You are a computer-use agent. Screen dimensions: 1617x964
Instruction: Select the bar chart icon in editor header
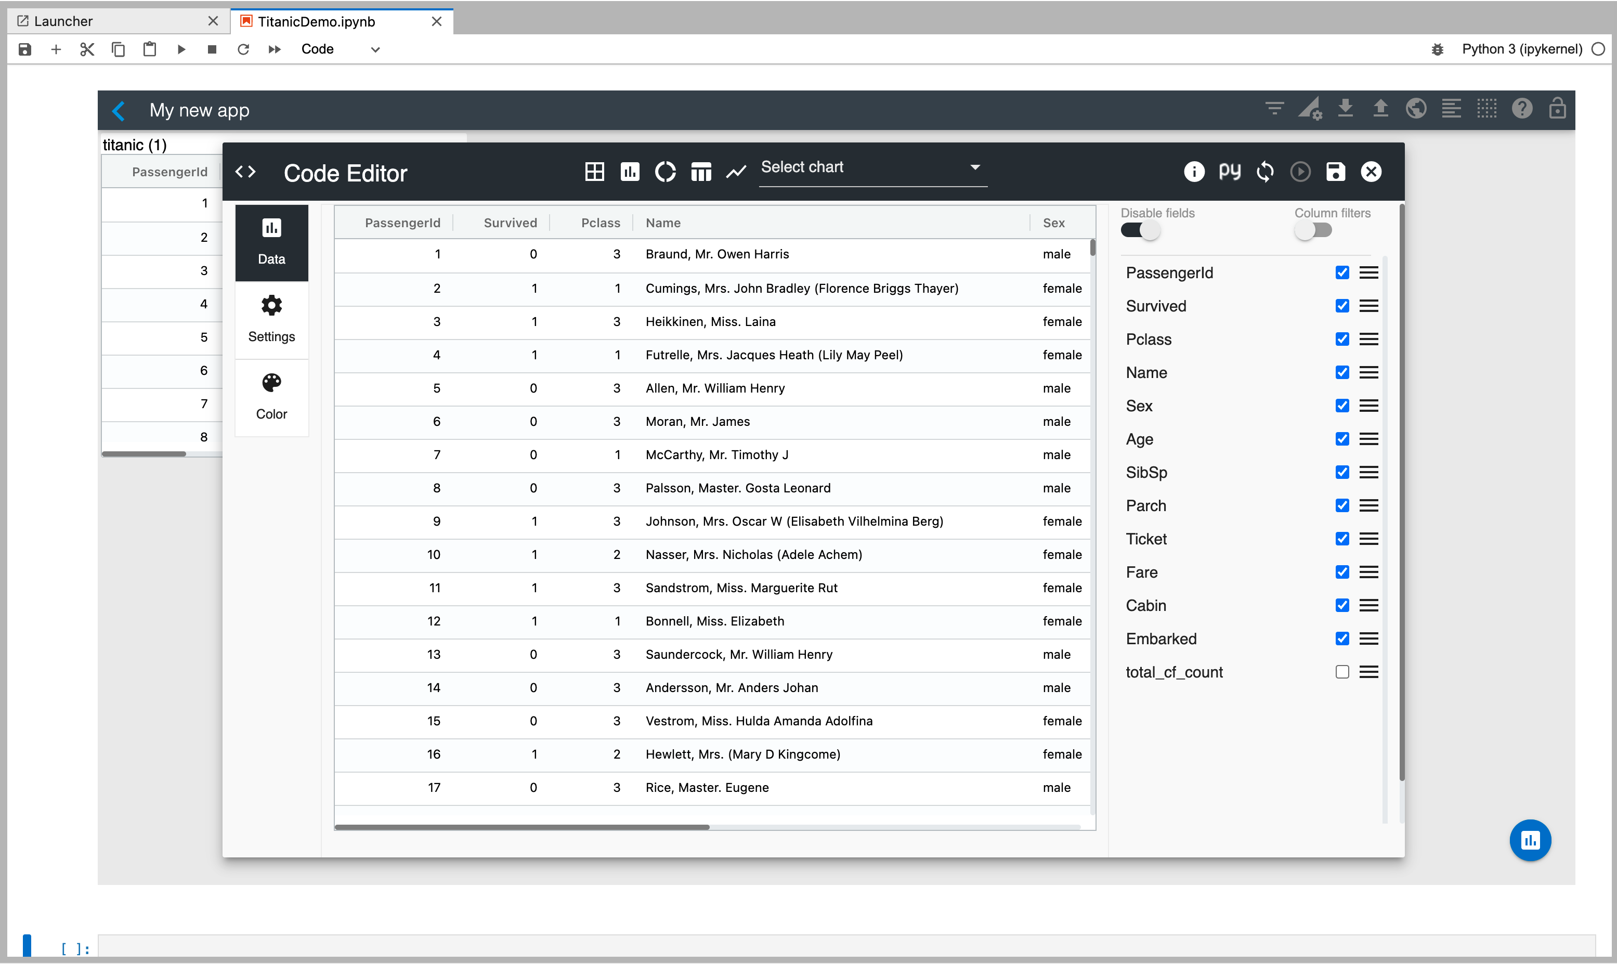pyautogui.click(x=629, y=172)
